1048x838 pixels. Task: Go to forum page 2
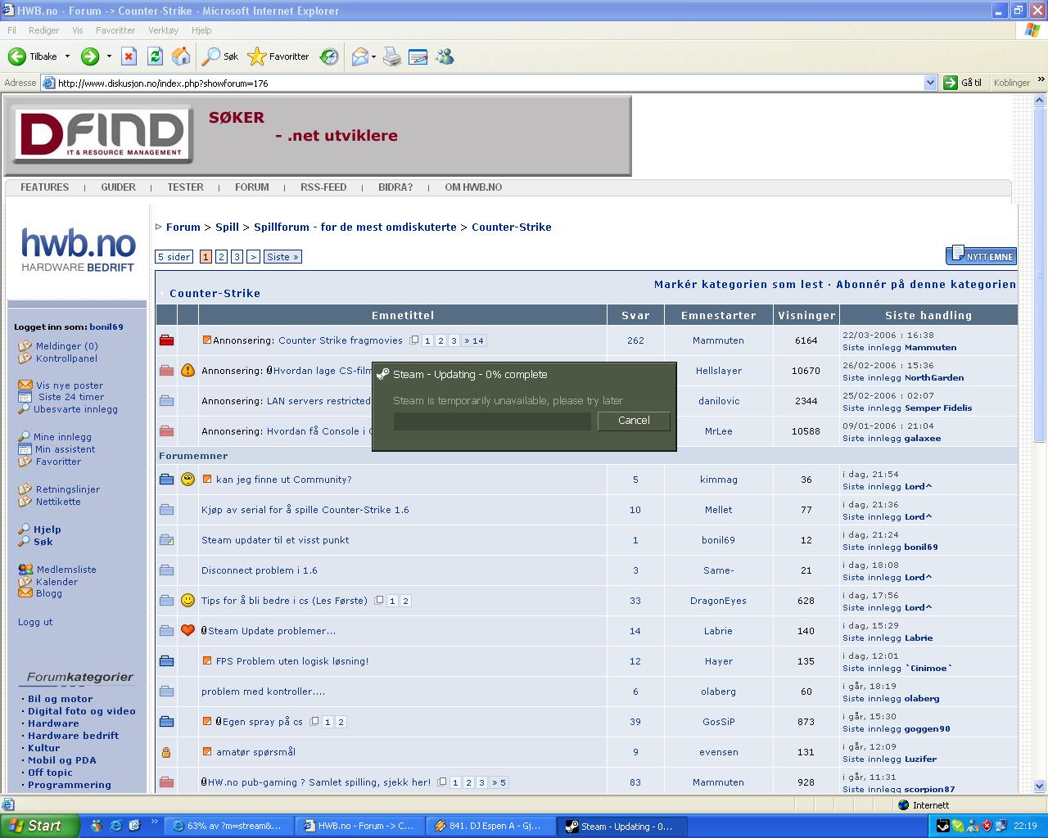click(x=221, y=257)
